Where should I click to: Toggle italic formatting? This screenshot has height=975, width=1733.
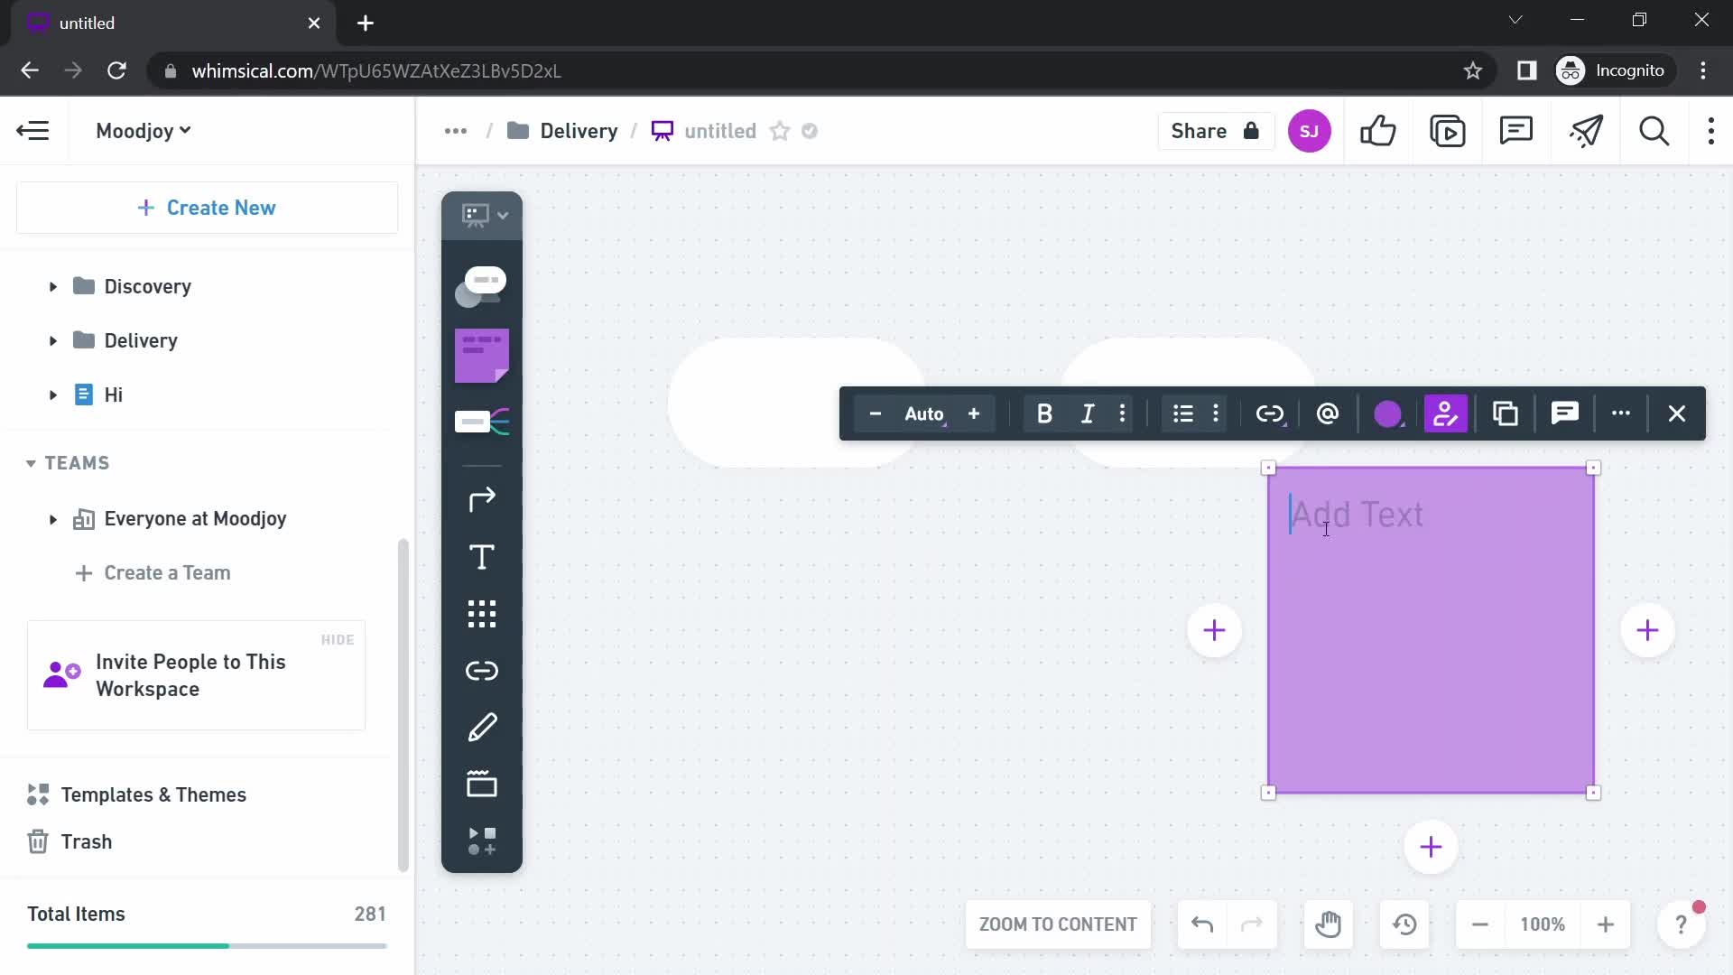(x=1088, y=413)
